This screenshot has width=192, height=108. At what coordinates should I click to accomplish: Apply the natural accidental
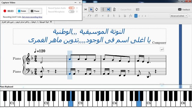(114, 16)
